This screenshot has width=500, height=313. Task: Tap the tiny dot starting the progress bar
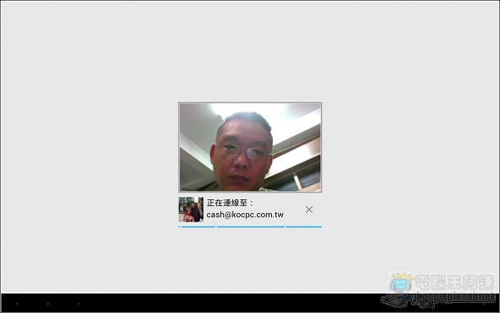[x=180, y=226]
